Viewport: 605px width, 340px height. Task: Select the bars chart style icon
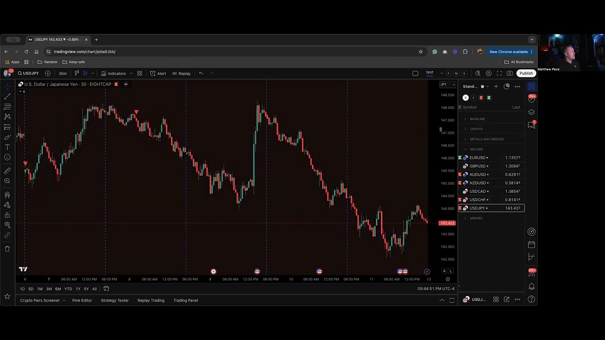click(x=77, y=73)
